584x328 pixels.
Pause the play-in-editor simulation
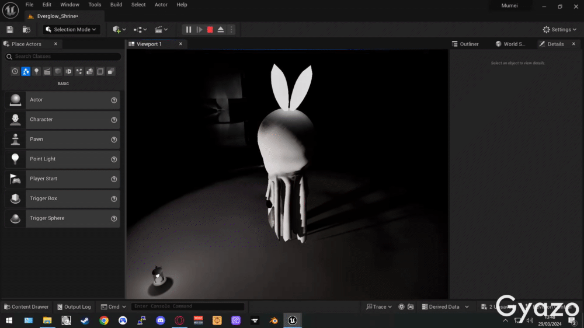[188, 30]
